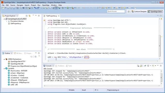165x93 pixels.
Task: Select the Outline tab
Action: tap(7, 53)
